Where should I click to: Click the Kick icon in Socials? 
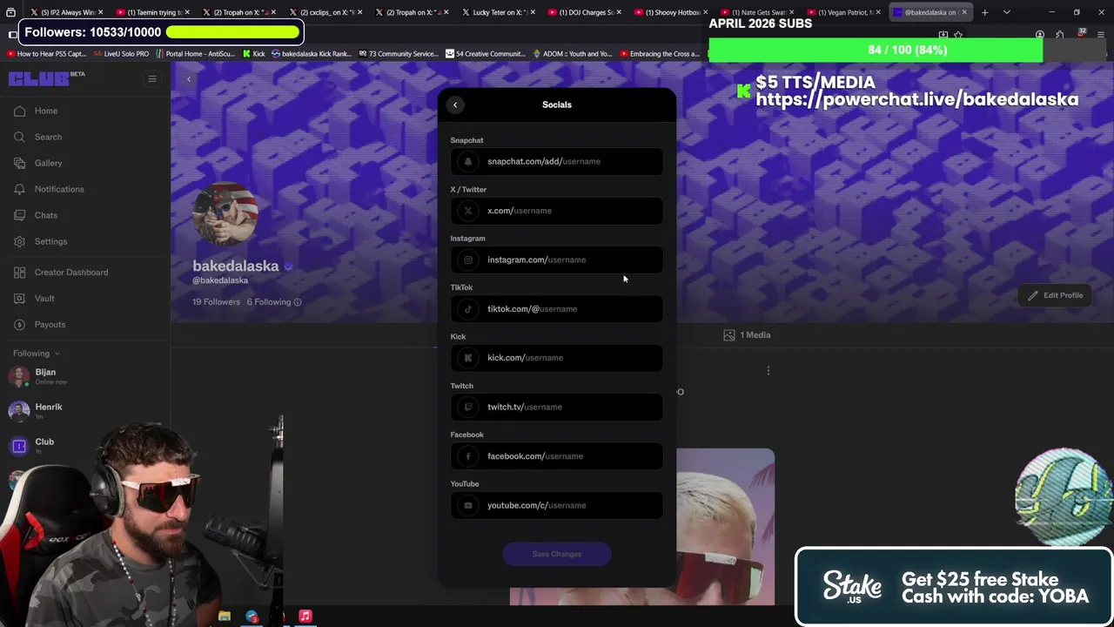(x=468, y=358)
